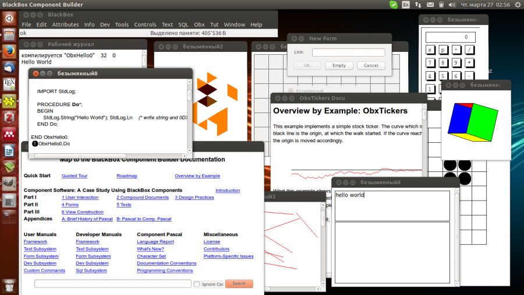Open the Controls menu
The width and height of the screenshot is (524, 295).
point(145,24)
